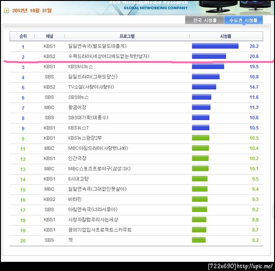The width and height of the screenshot is (275, 271).
Task: Select program 일일드라마(그래도당신)
Action: point(93,77)
